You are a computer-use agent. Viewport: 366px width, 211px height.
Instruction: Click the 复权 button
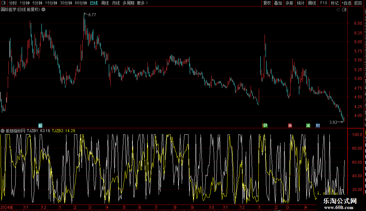267,3
